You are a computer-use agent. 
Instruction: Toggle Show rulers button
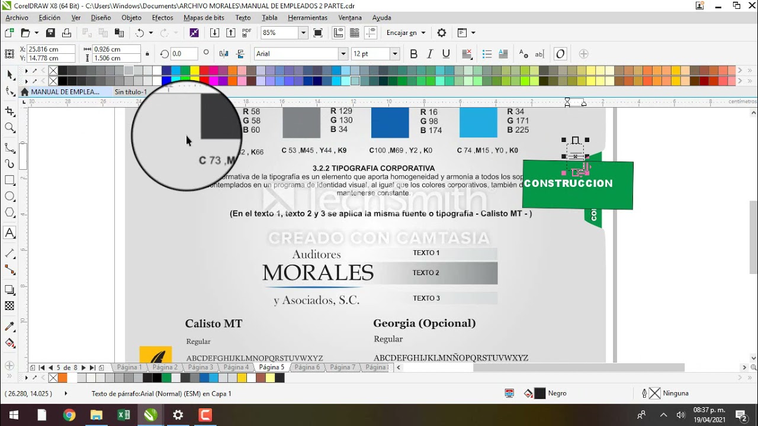(x=339, y=33)
